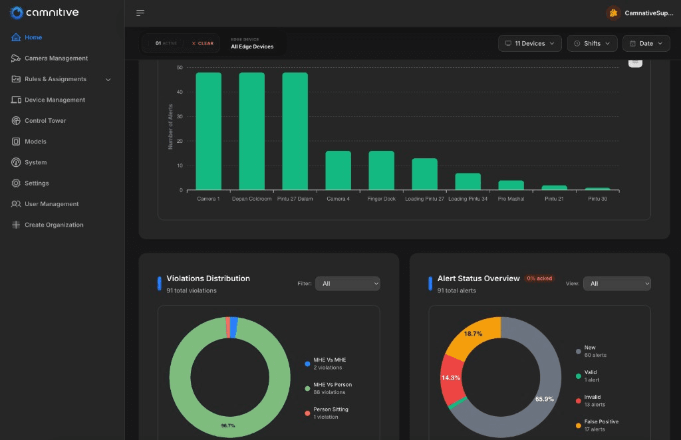
Task: Click the user avatar icon
Action: [613, 13]
